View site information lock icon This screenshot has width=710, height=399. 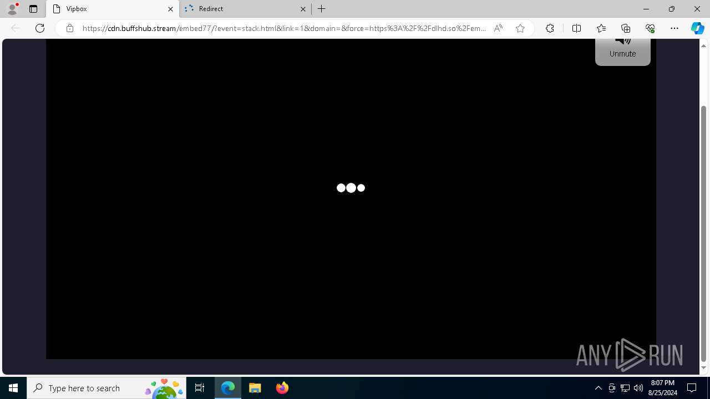pos(70,28)
